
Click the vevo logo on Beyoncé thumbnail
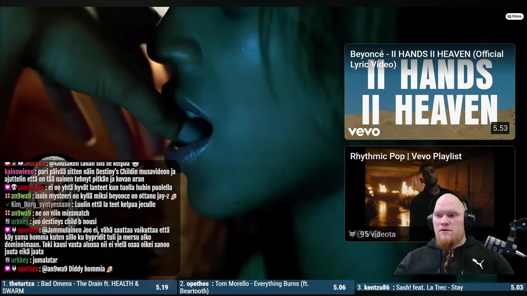[364, 132]
